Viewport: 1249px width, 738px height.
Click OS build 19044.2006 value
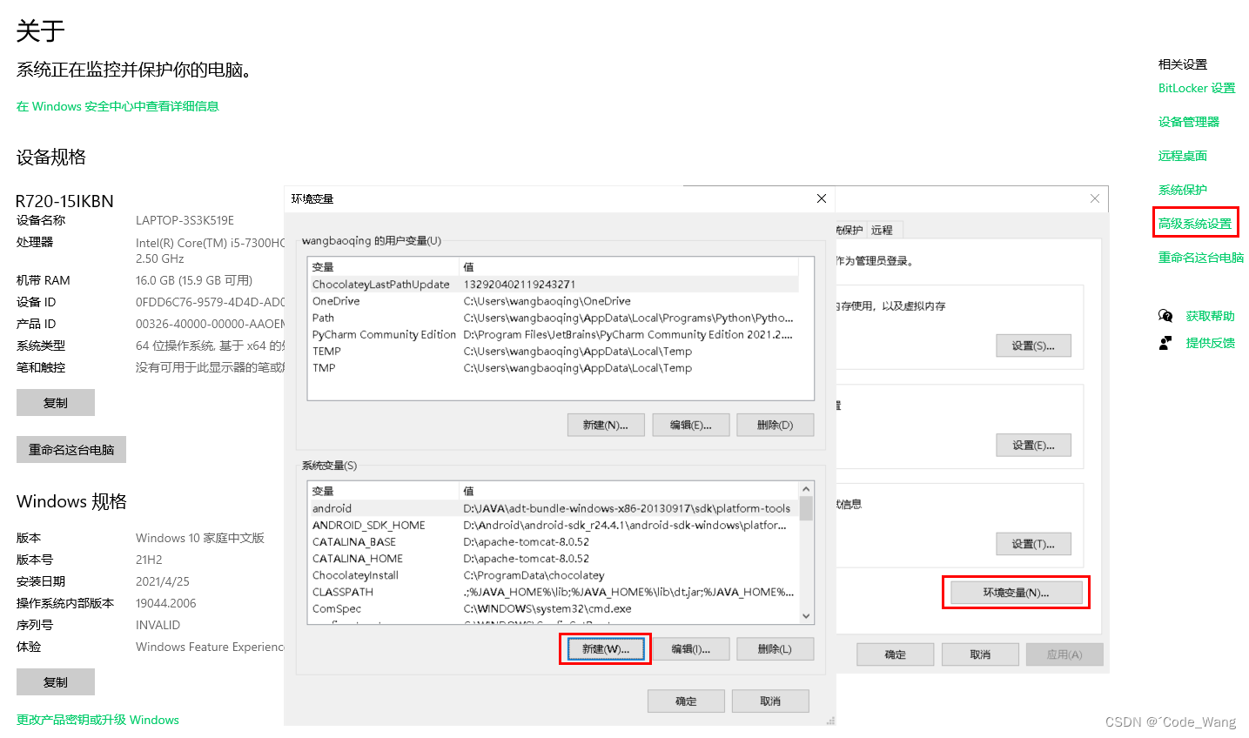(166, 603)
